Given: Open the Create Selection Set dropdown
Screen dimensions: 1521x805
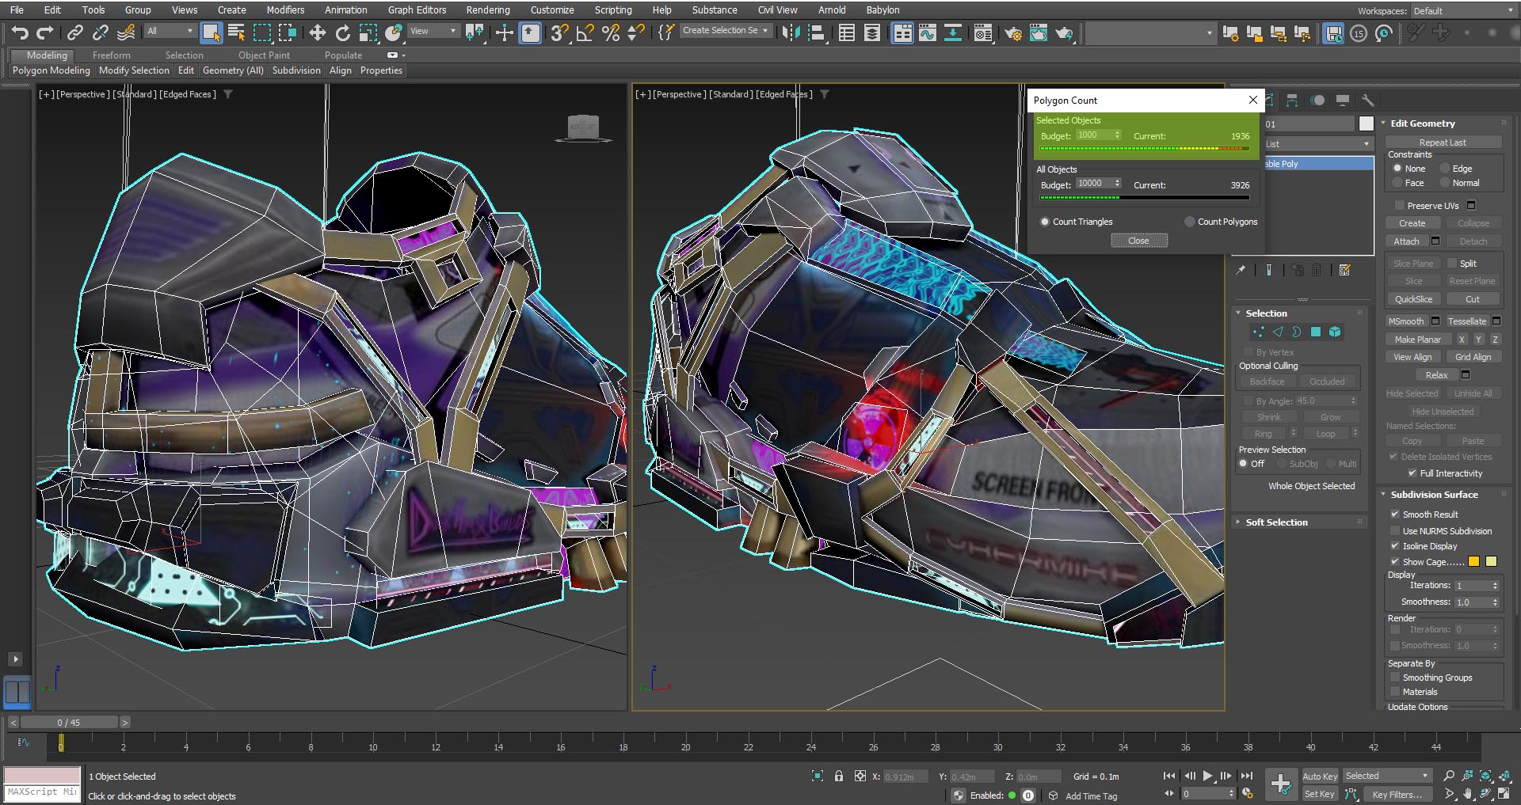Looking at the screenshot, I should pos(765,31).
